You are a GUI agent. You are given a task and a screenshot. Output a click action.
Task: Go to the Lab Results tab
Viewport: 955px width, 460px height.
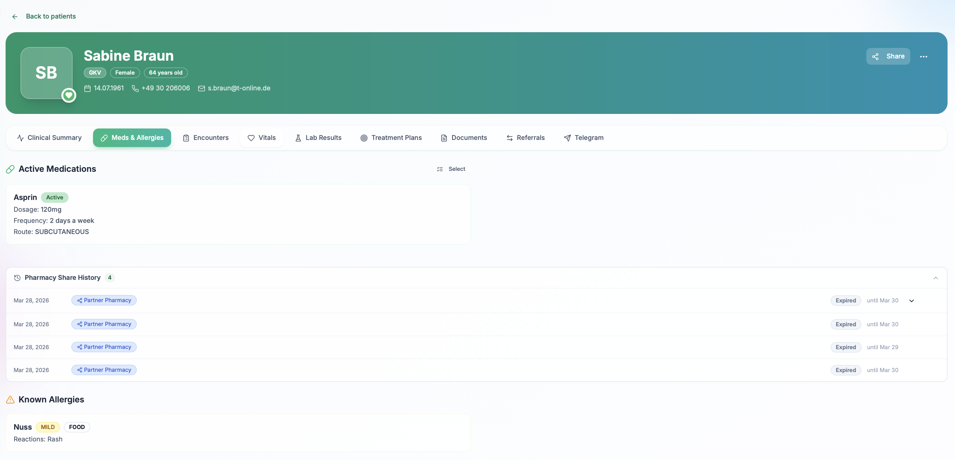click(318, 138)
